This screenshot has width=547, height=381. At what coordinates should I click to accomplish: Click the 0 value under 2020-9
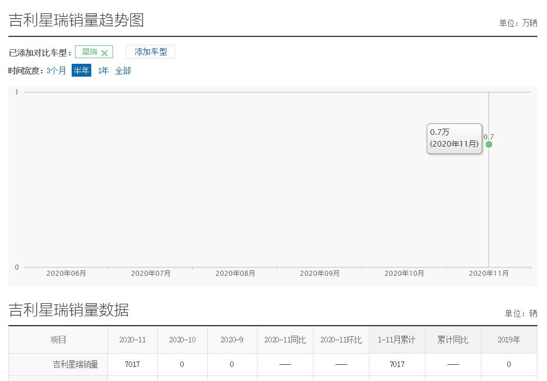tap(232, 364)
